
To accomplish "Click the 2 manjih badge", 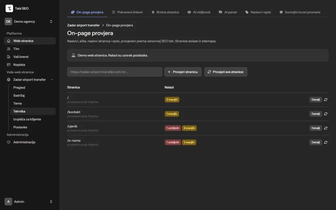I will point(172,100).
